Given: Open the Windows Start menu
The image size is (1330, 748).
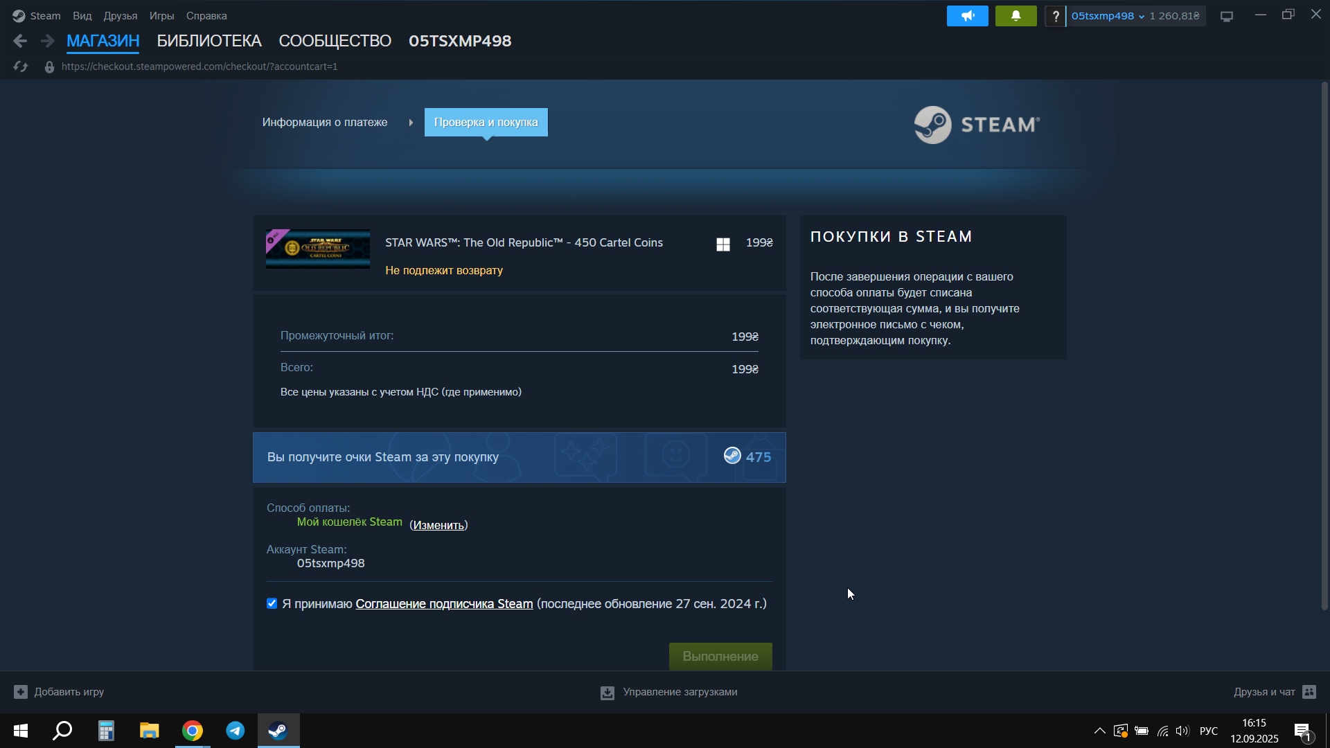Looking at the screenshot, I should pos(21,731).
